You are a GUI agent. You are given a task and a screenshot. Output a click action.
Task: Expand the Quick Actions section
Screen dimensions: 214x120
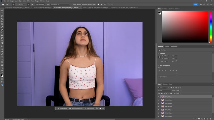[x=159, y=77]
